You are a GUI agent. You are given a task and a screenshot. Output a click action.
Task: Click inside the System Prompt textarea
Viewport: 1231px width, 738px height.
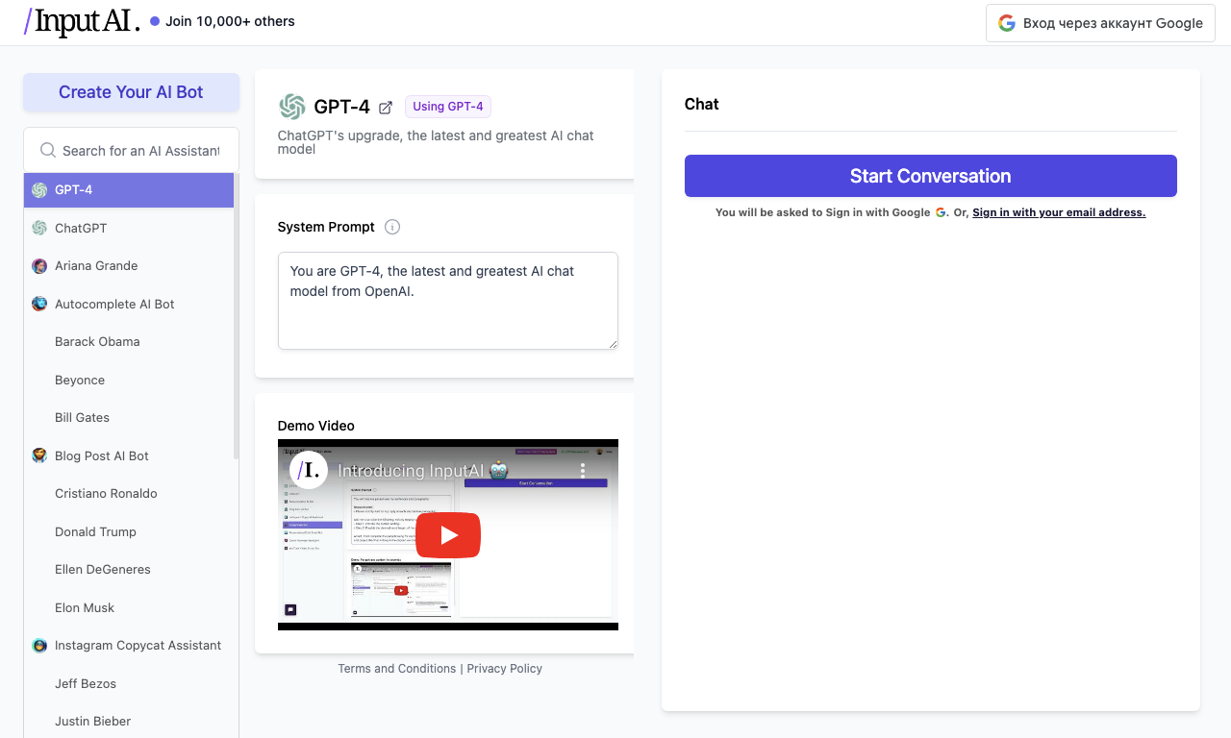click(448, 301)
